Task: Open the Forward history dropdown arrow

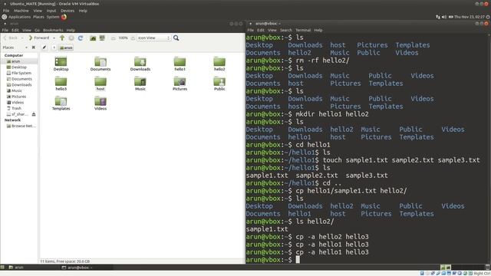Action: [54, 38]
